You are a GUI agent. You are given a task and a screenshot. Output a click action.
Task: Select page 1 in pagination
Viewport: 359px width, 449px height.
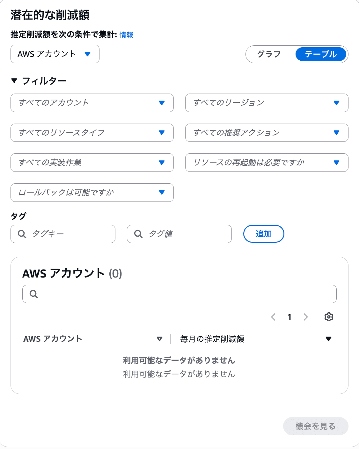click(x=289, y=317)
